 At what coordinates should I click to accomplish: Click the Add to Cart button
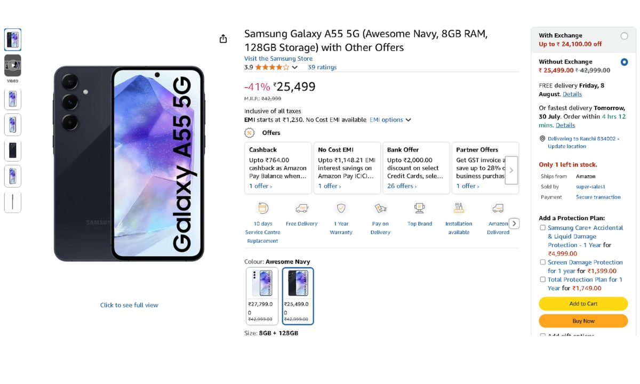pyautogui.click(x=583, y=303)
